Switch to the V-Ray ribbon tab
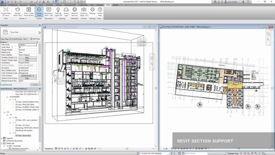This screenshot has height=155, width=275. pos(108,5)
